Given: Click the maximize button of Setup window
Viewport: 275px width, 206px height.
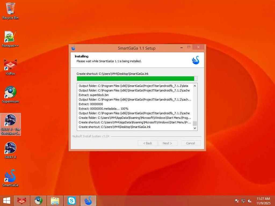Looking at the screenshot, I should tap(189, 47).
